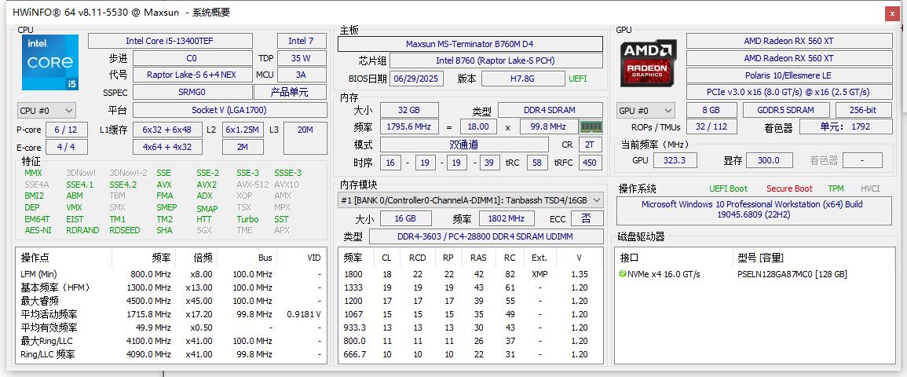Viewport: 907px width, 377px height.
Task: Click the Polaris 10/Ellesmere LE GPU codename
Action: tap(789, 75)
